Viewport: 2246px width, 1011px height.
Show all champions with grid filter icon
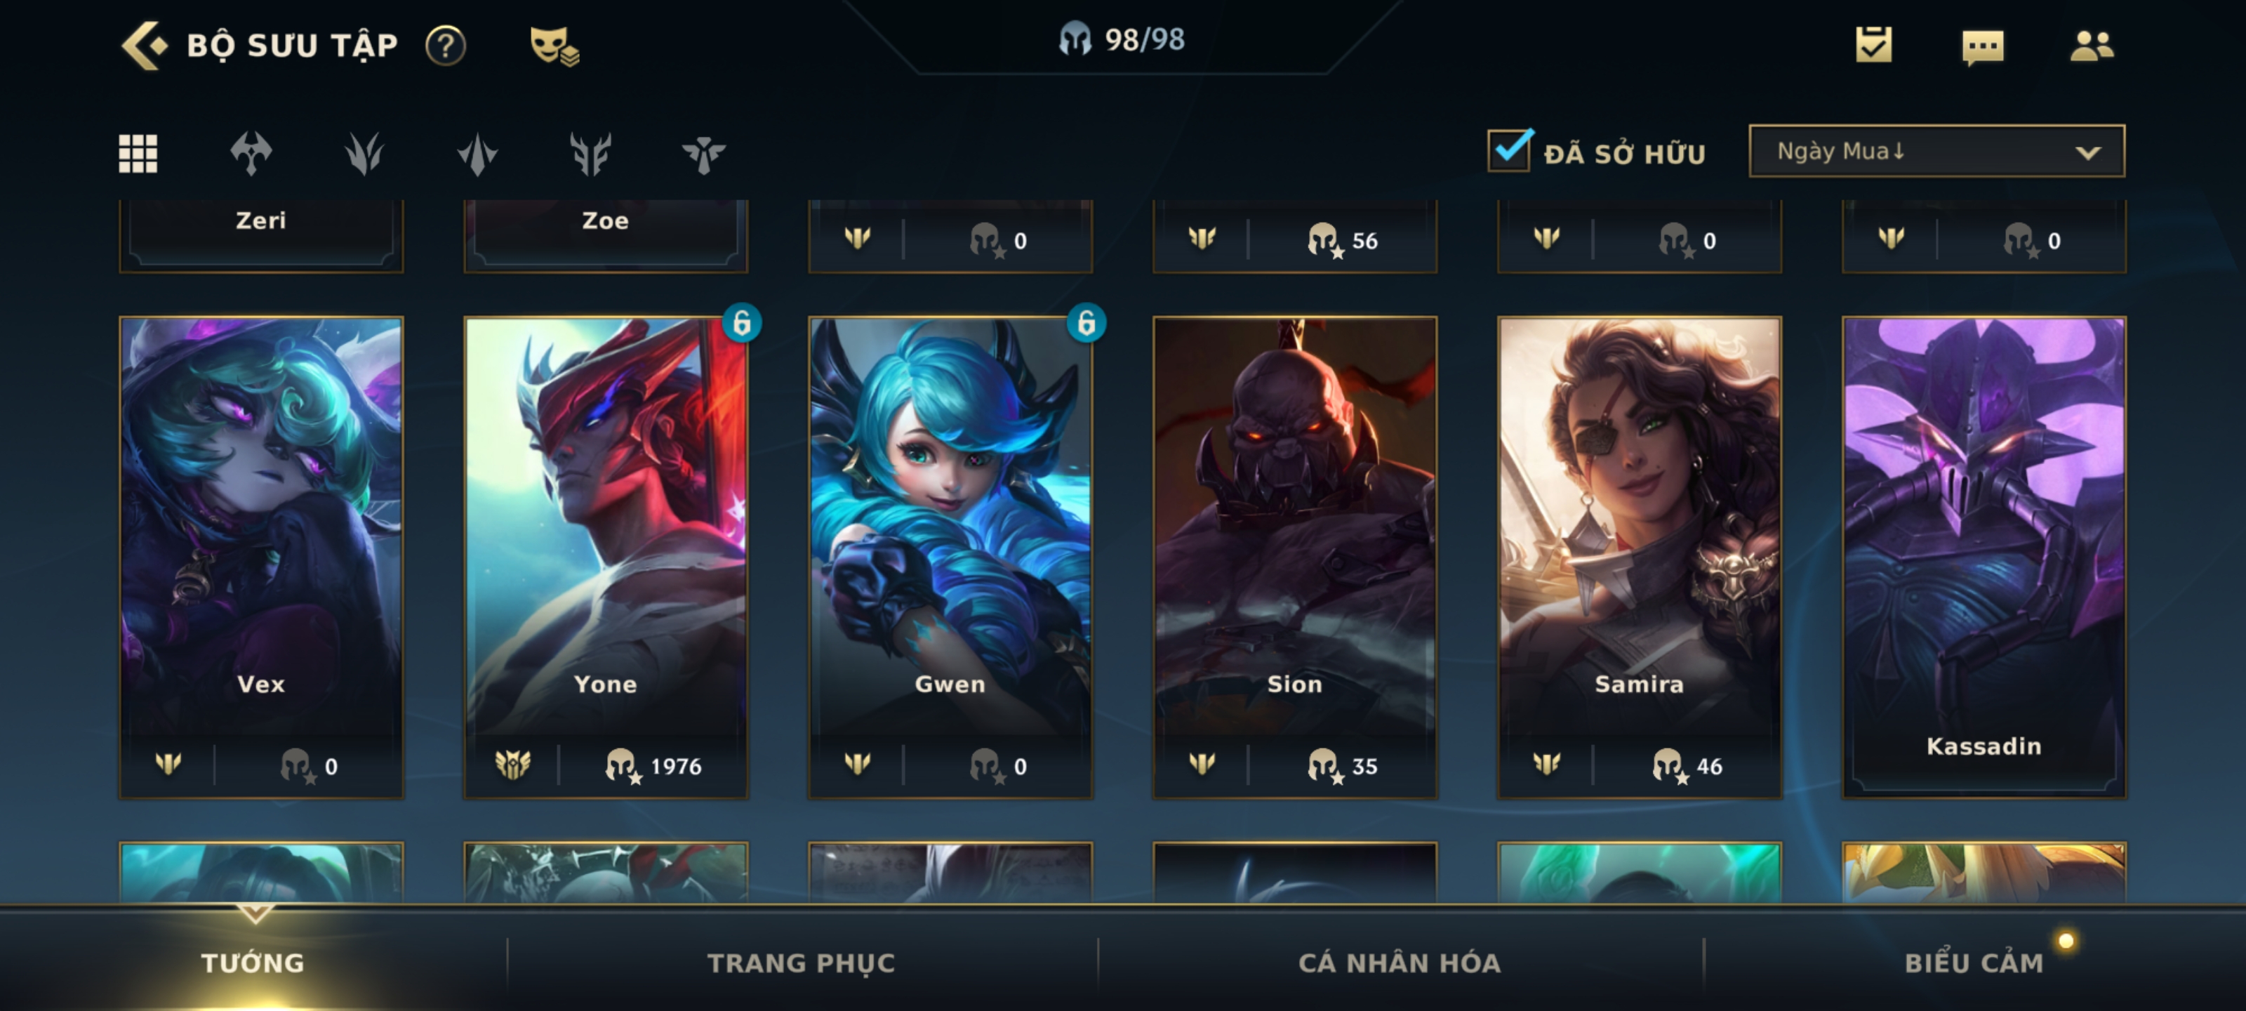coord(138,154)
